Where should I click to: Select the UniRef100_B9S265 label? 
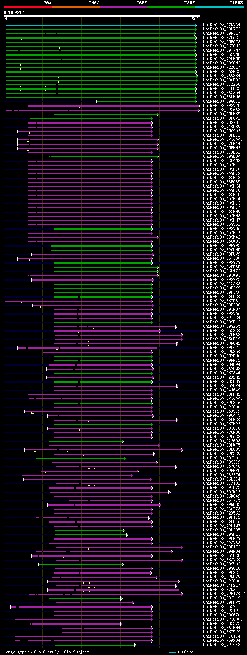[222, 327]
